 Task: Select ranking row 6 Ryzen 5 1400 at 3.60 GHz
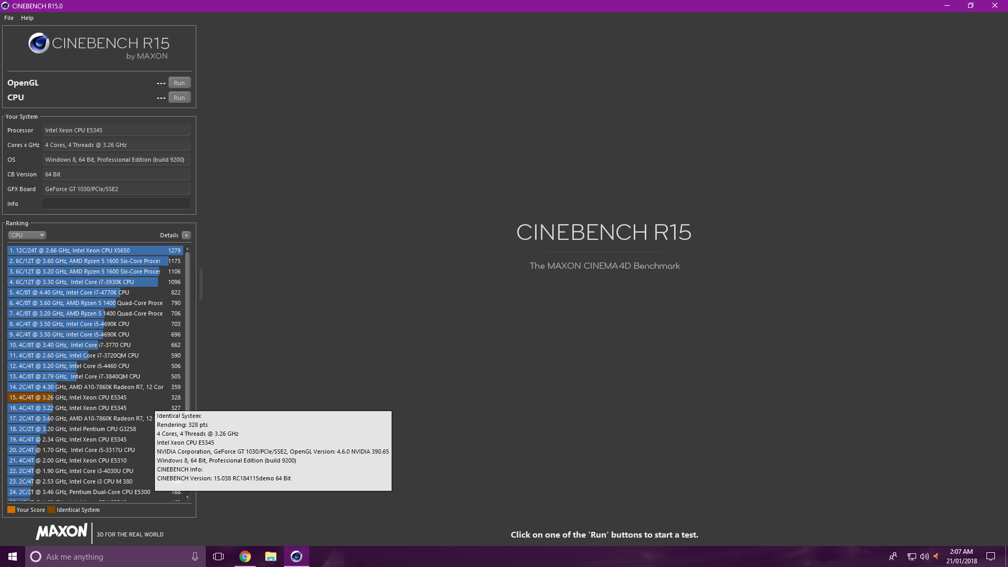(x=95, y=303)
